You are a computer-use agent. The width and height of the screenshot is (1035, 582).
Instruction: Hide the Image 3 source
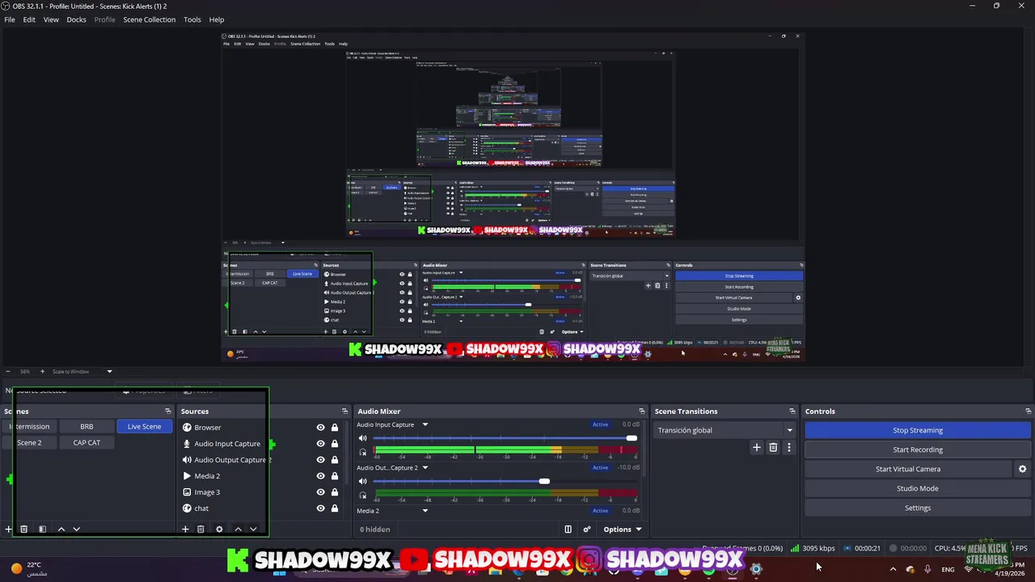(x=320, y=492)
